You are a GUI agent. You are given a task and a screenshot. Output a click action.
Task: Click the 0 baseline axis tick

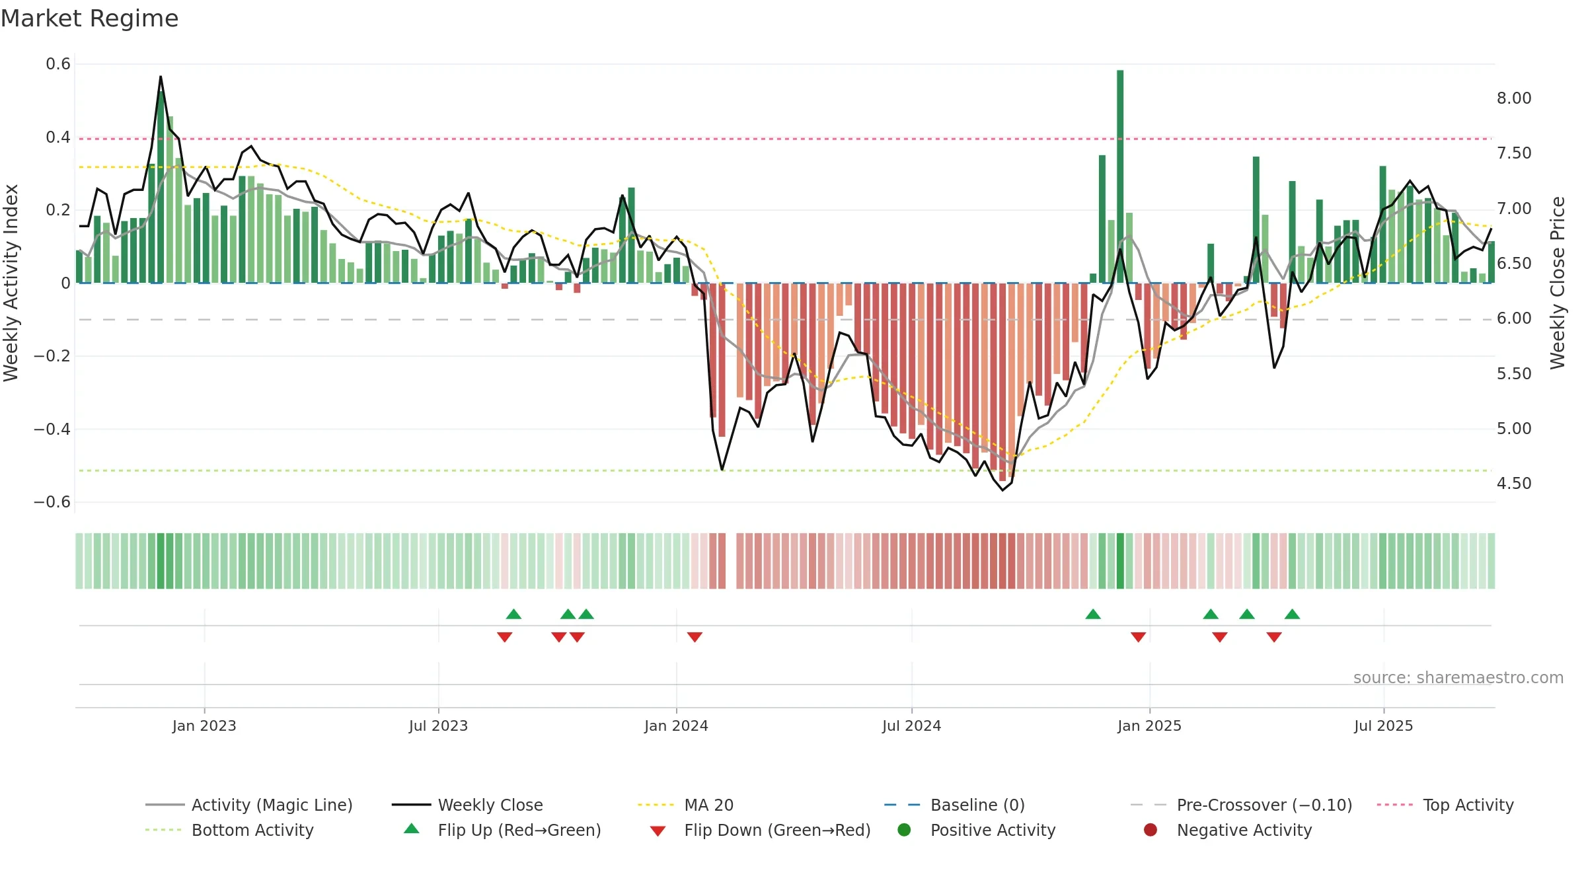click(x=65, y=283)
